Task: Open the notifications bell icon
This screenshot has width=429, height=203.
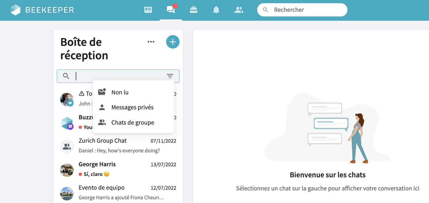Action: 216,10
